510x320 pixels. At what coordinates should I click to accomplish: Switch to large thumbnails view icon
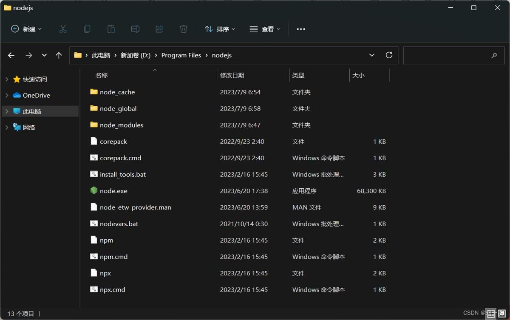coord(501,314)
